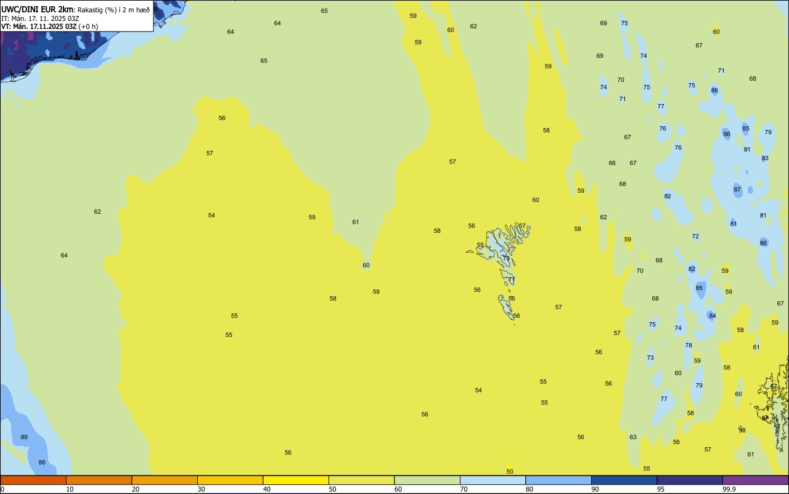Click the humidity value '66' on the map
The width and height of the screenshot is (789, 494).
tap(612, 163)
